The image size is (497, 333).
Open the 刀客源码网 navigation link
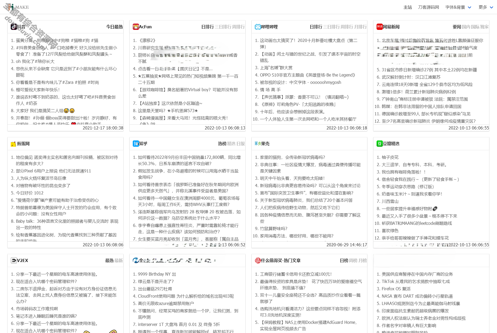coord(428,7)
